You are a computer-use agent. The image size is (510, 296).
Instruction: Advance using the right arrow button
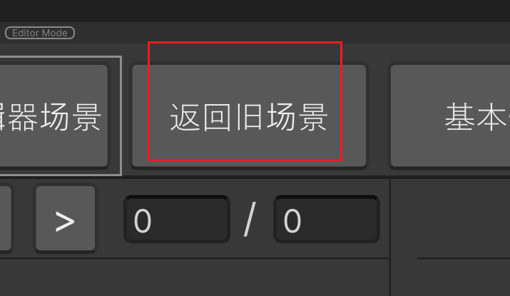tap(66, 218)
